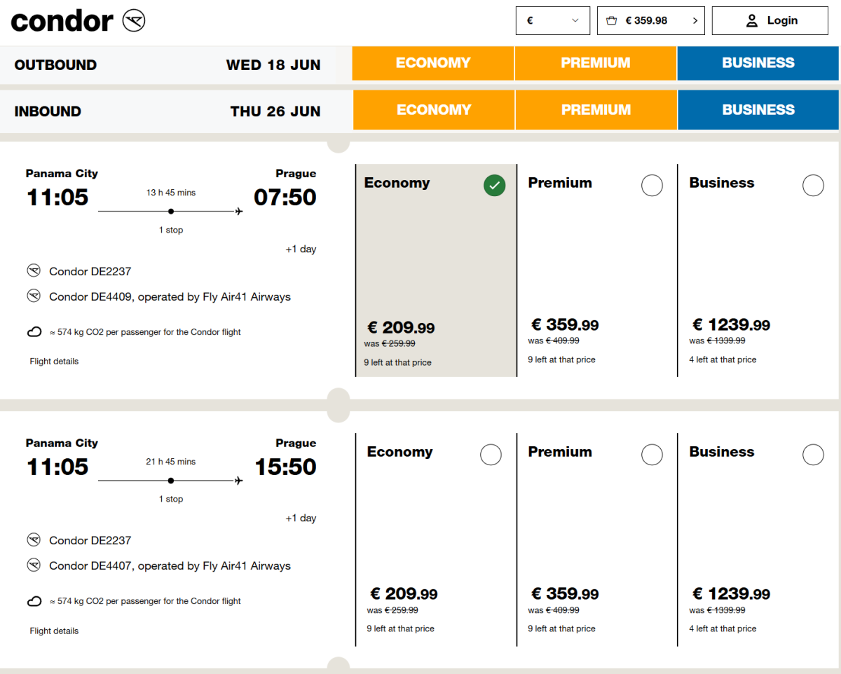Switch to outbound BUSINESS tab
The image size is (841, 674).
point(758,63)
